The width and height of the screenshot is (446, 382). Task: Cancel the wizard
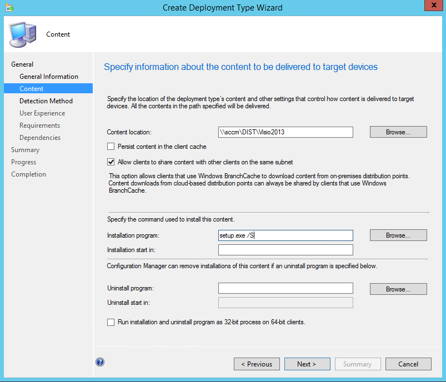408,364
